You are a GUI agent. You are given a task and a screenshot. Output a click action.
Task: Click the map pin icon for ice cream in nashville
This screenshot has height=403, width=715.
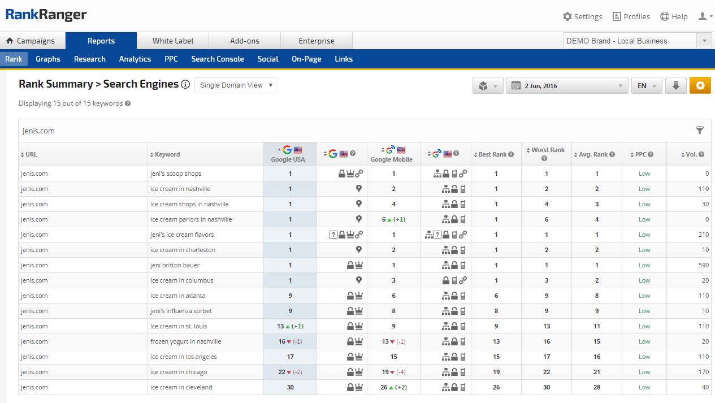[x=358, y=189]
